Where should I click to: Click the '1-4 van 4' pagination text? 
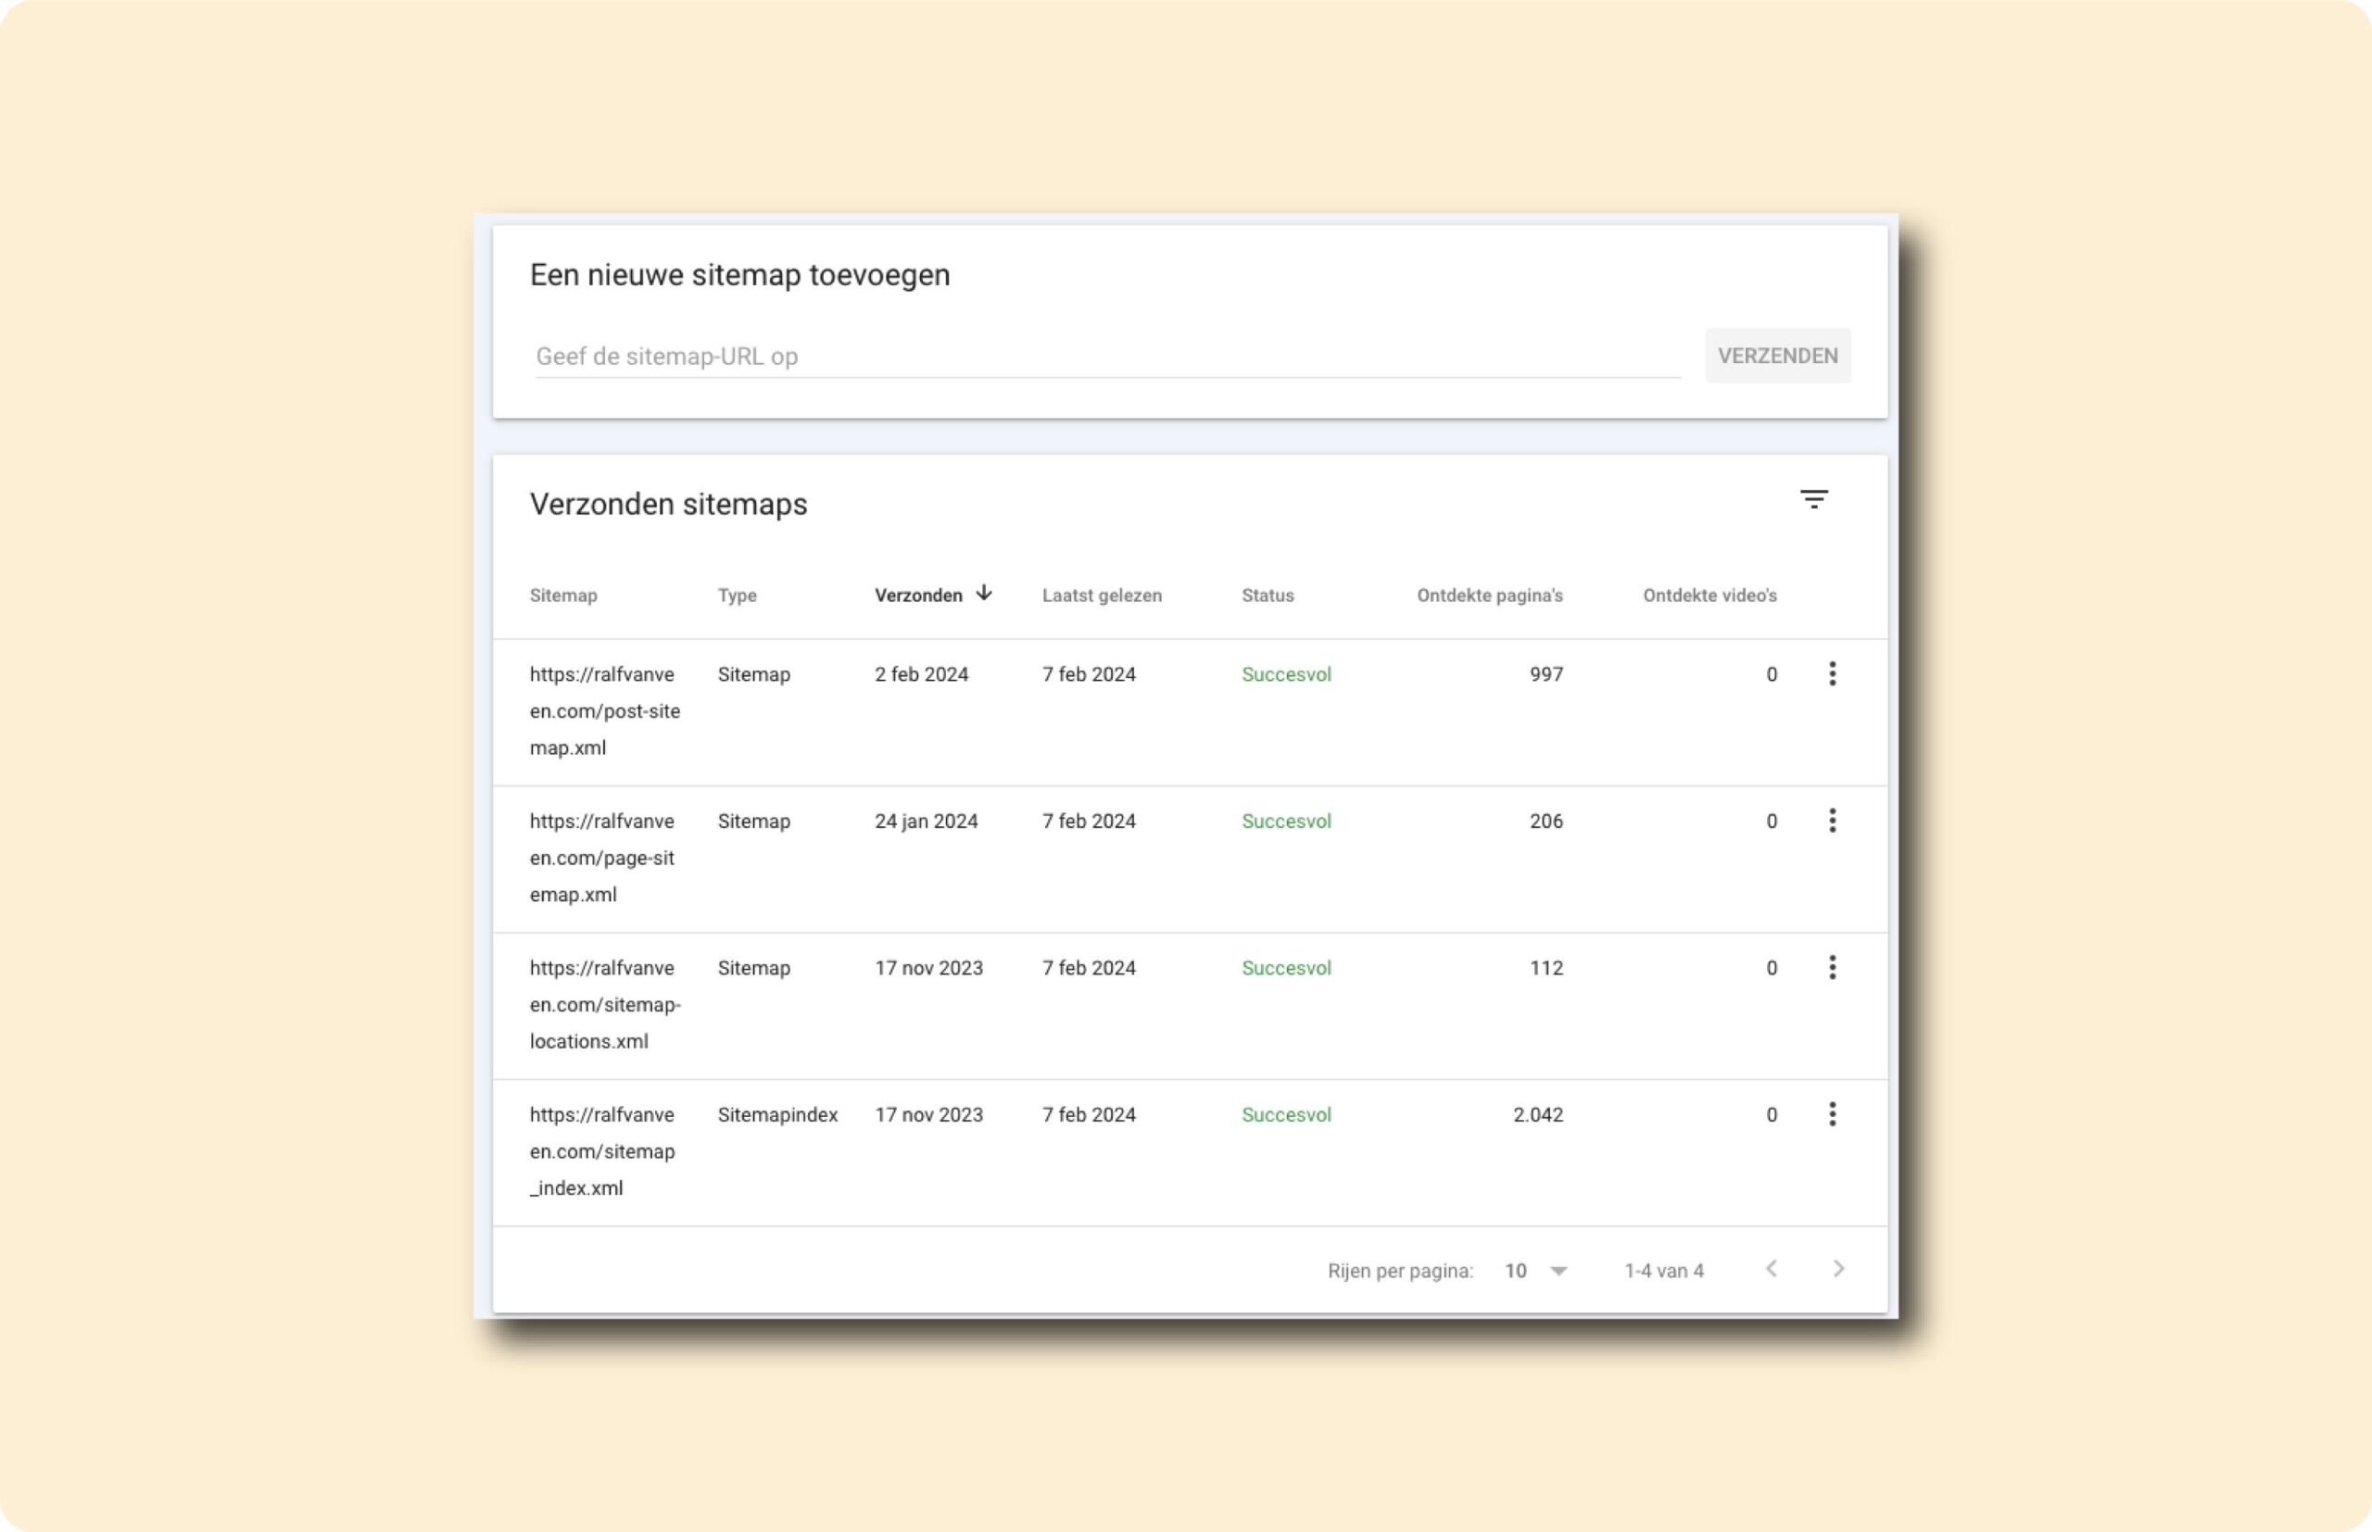point(1663,1271)
